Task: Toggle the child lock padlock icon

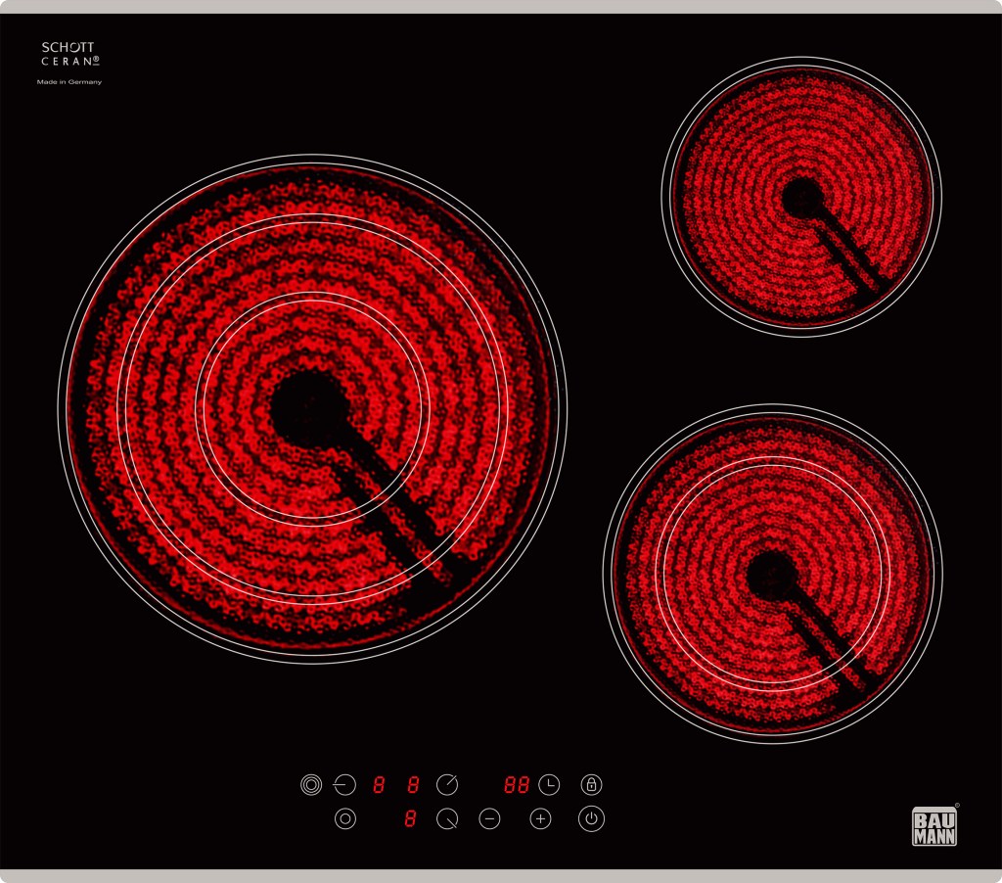Action: point(591,784)
